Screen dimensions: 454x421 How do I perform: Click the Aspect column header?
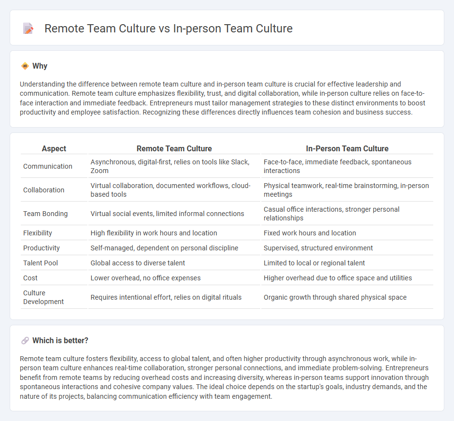coord(54,149)
